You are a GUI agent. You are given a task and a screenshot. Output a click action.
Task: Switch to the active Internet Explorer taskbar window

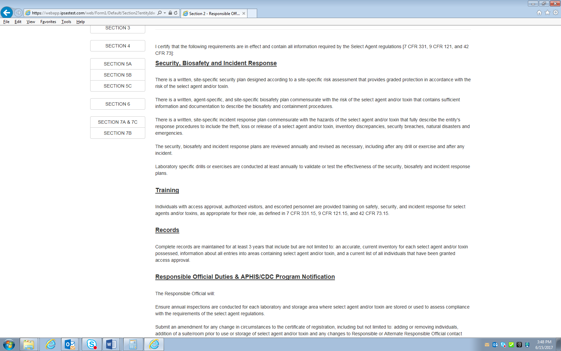click(154, 344)
